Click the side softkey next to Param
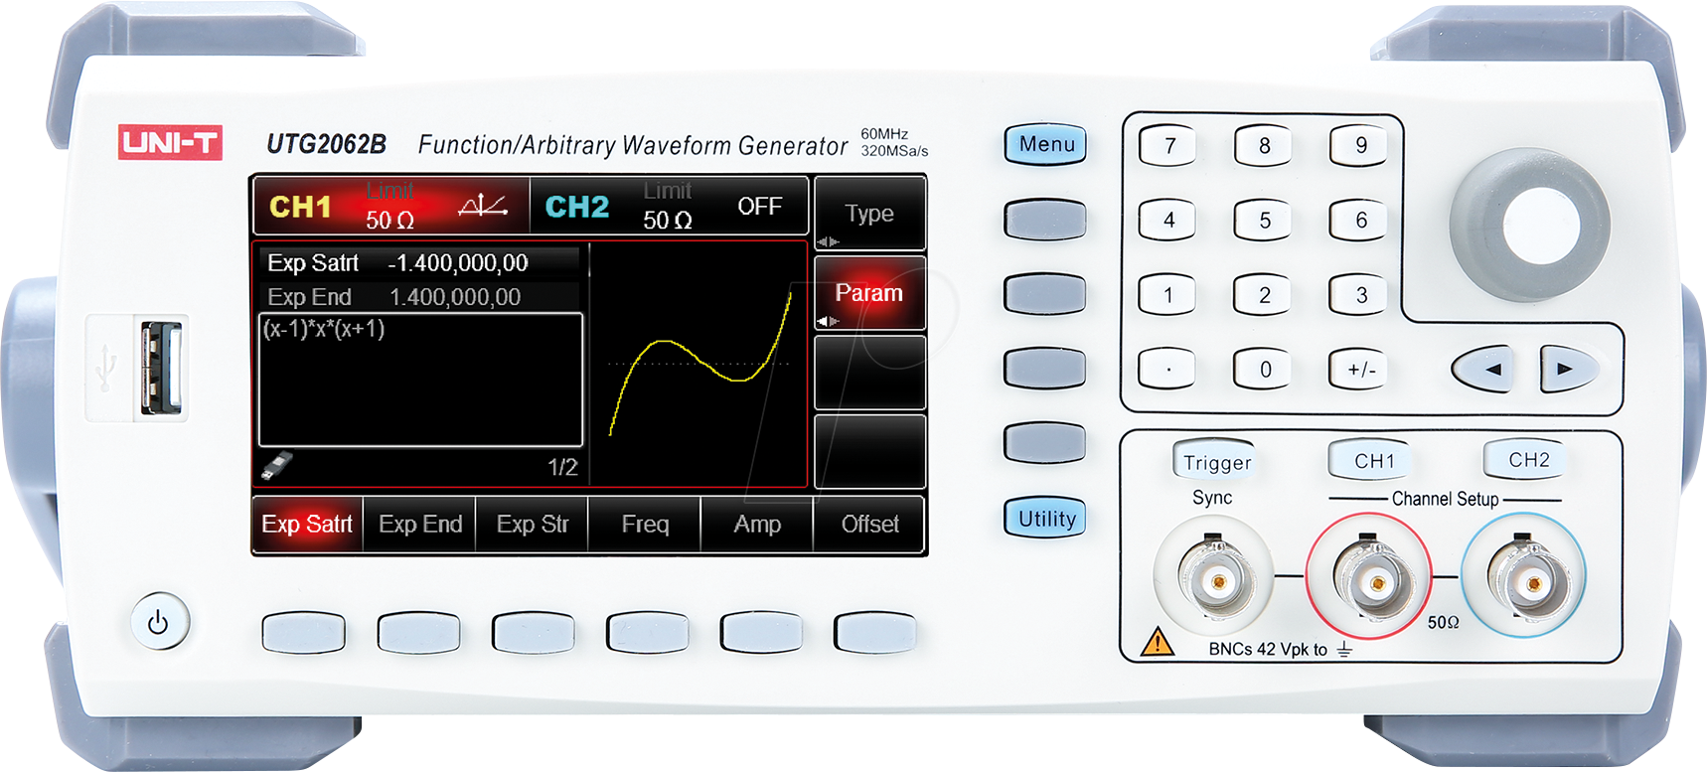Image resolution: width=1707 pixels, height=772 pixels. 1044,294
